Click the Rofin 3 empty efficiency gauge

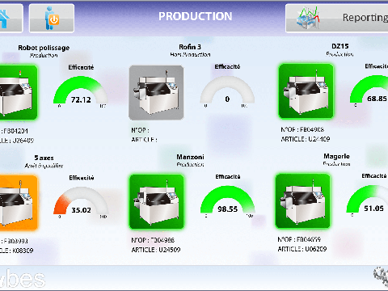[x=227, y=91]
